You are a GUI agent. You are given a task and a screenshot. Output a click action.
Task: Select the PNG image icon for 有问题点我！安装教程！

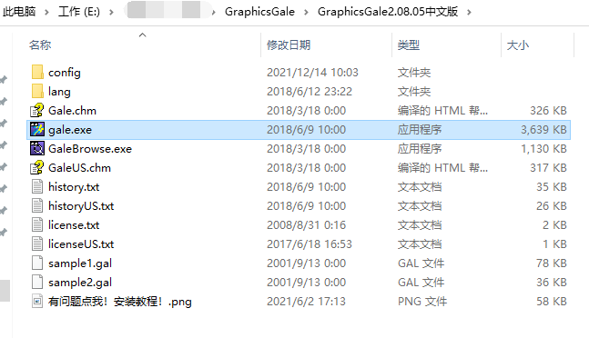pyautogui.click(x=37, y=302)
